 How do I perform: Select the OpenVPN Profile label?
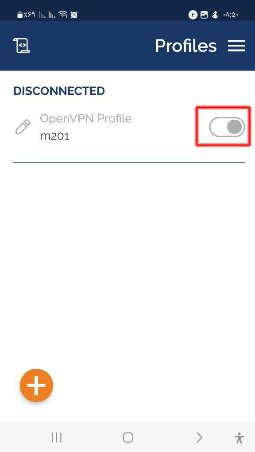click(86, 118)
